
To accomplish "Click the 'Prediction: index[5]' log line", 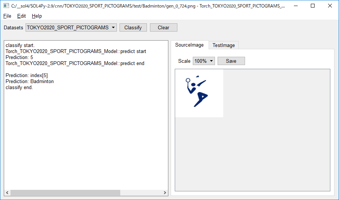I will (x=27, y=75).
